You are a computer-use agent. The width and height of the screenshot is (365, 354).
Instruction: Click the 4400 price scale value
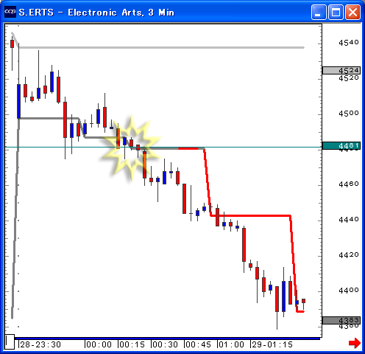point(349,290)
